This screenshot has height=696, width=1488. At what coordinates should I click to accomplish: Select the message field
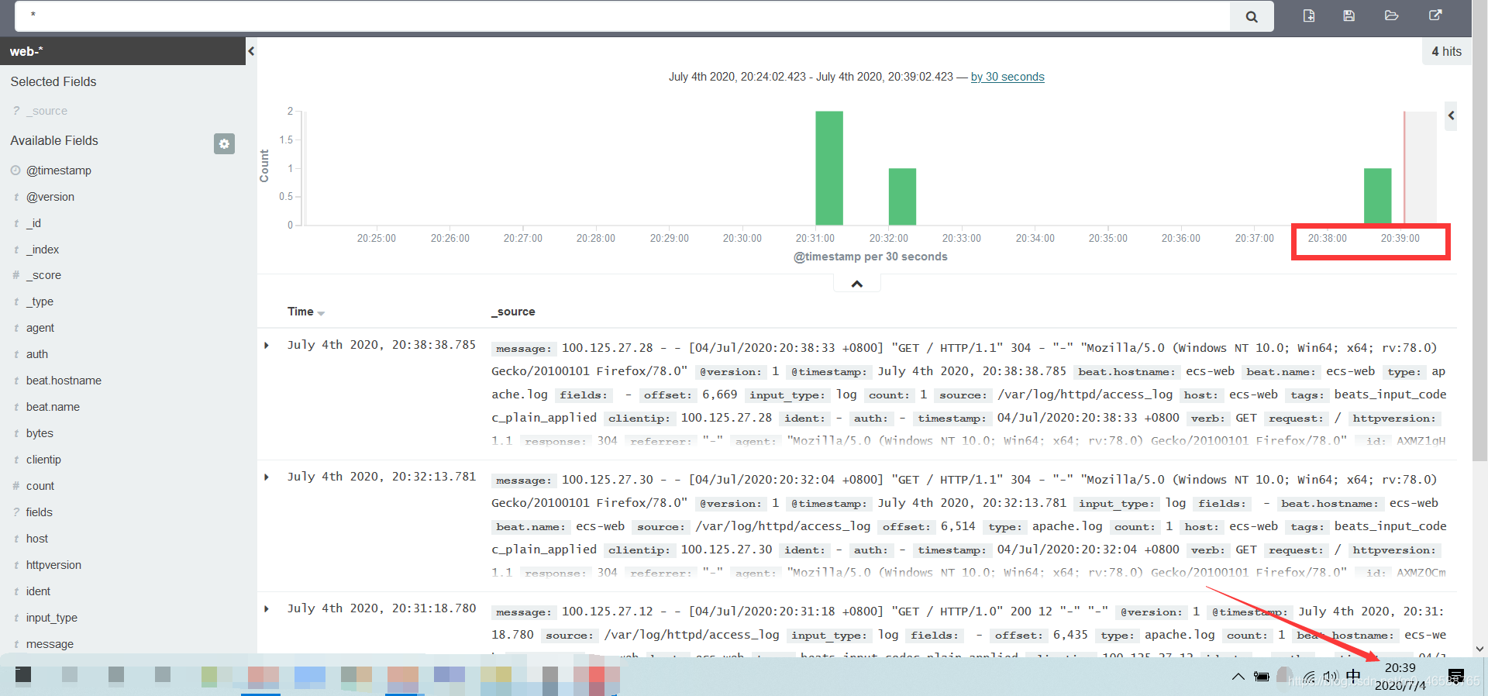[x=50, y=644]
